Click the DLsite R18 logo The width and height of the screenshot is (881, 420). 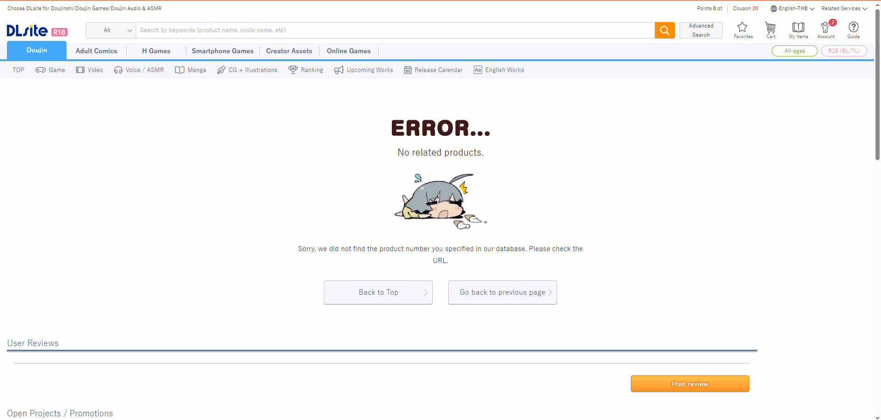37,31
